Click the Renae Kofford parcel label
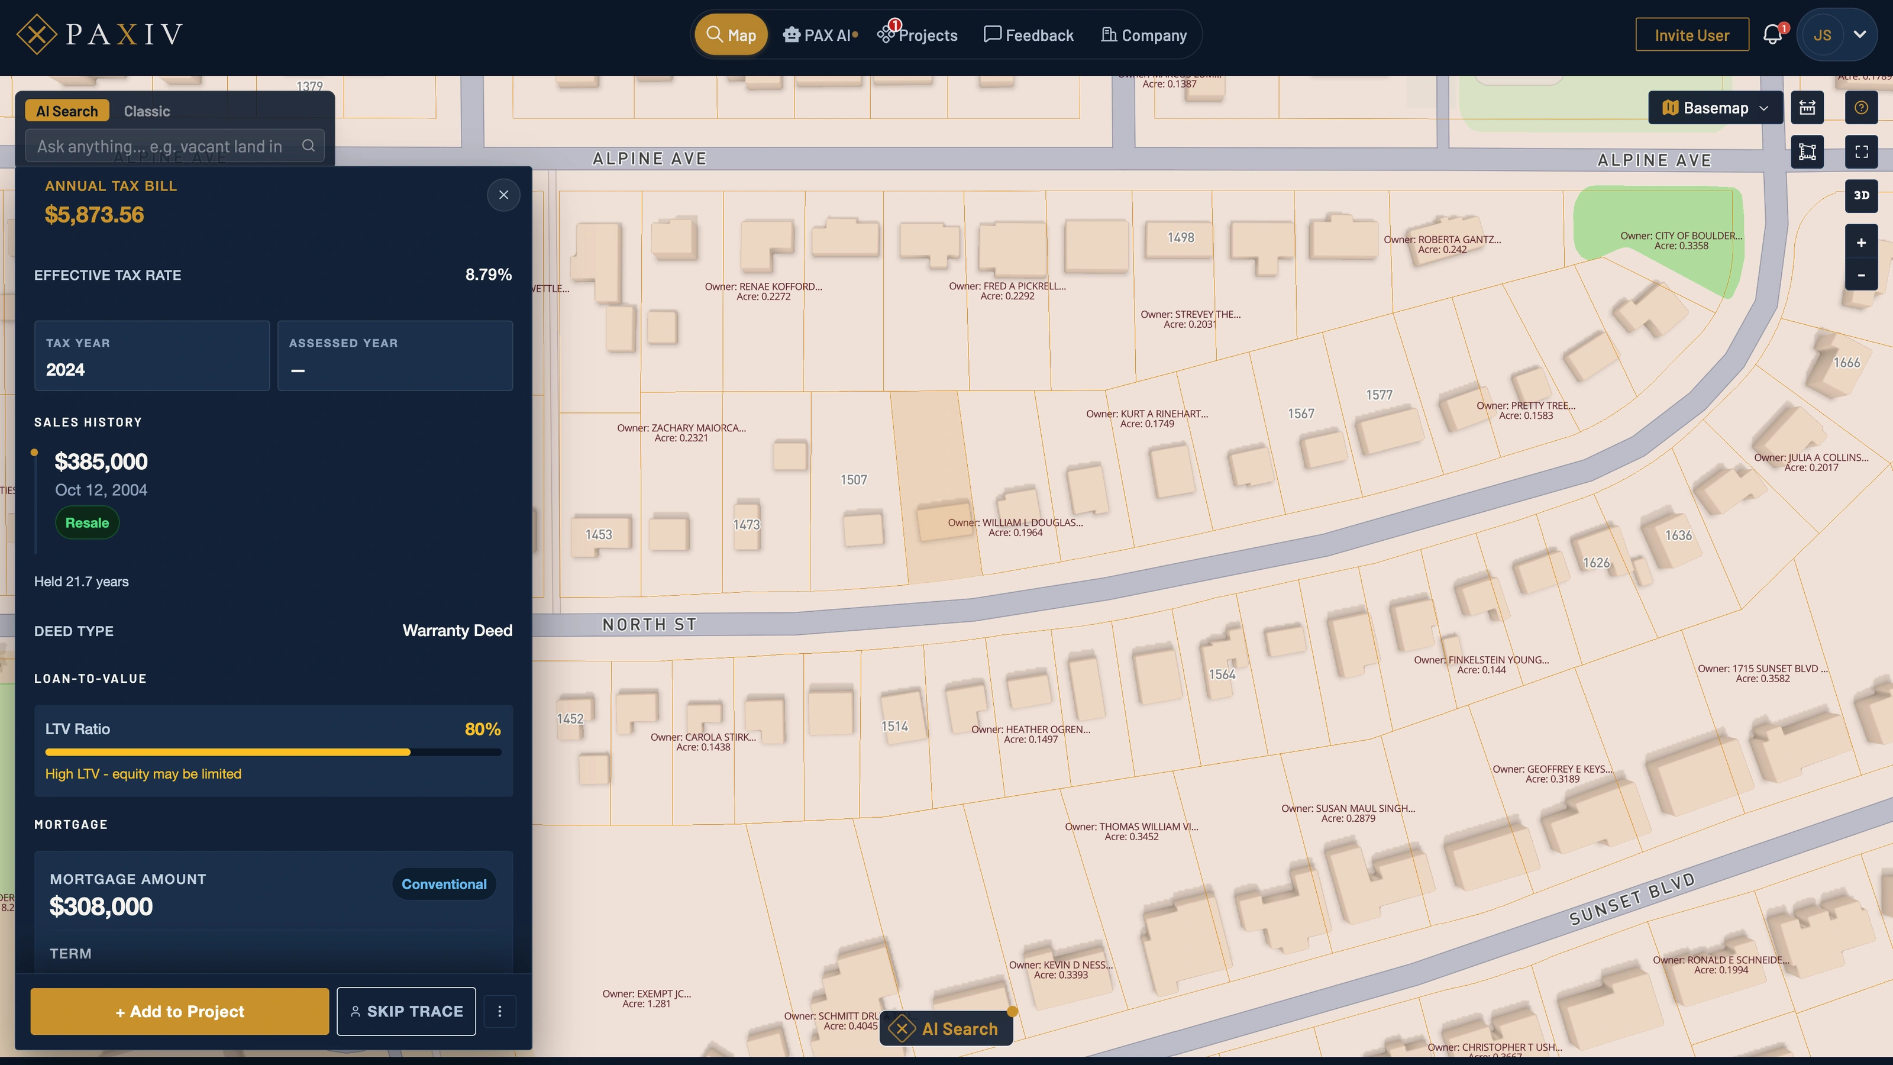1893x1065 pixels. coord(764,291)
